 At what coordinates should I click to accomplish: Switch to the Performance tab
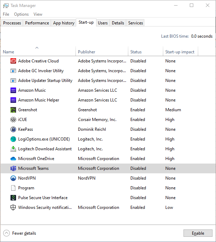(x=37, y=23)
